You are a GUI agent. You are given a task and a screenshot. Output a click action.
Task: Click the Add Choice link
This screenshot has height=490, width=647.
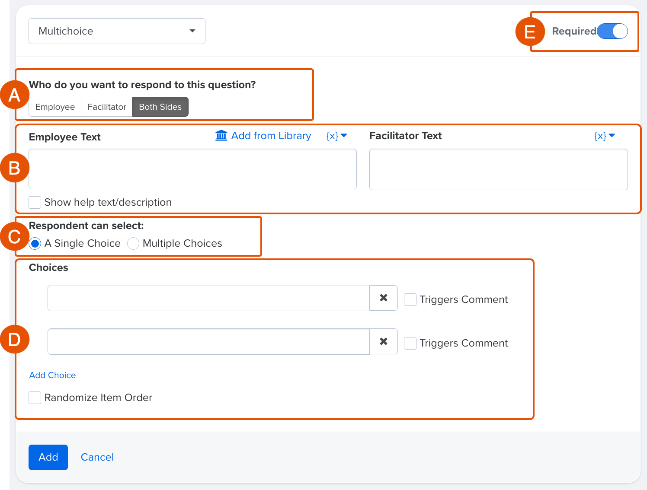coord(52,375)
